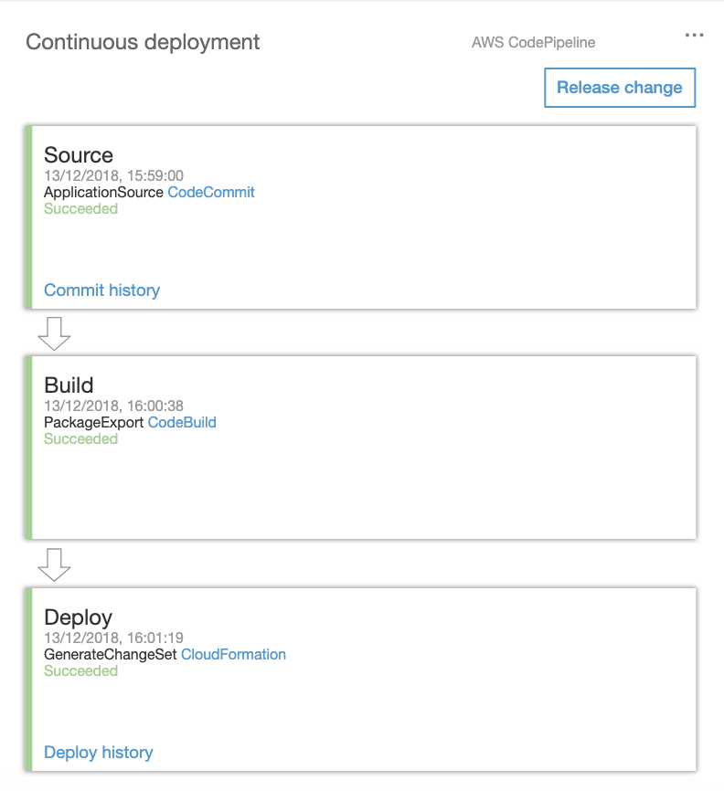Open Deploy history link

[99, 752]
